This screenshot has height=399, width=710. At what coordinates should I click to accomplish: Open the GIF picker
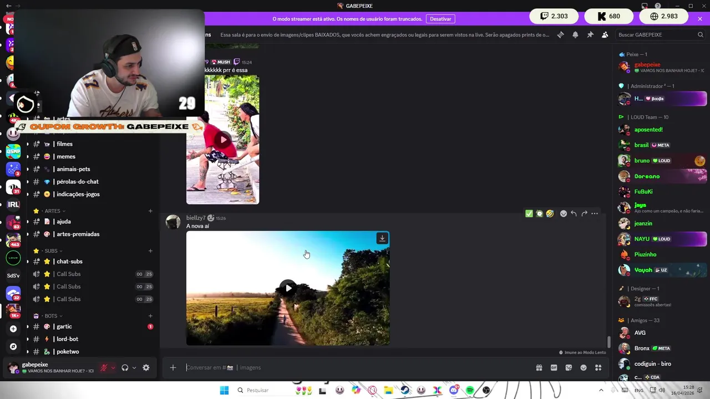click(x=554, y=367)
